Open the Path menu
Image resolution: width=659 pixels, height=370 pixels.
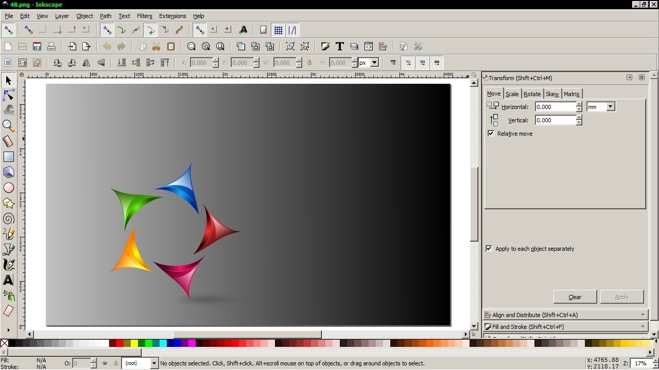pyautogui.click(x=106, y=16)
